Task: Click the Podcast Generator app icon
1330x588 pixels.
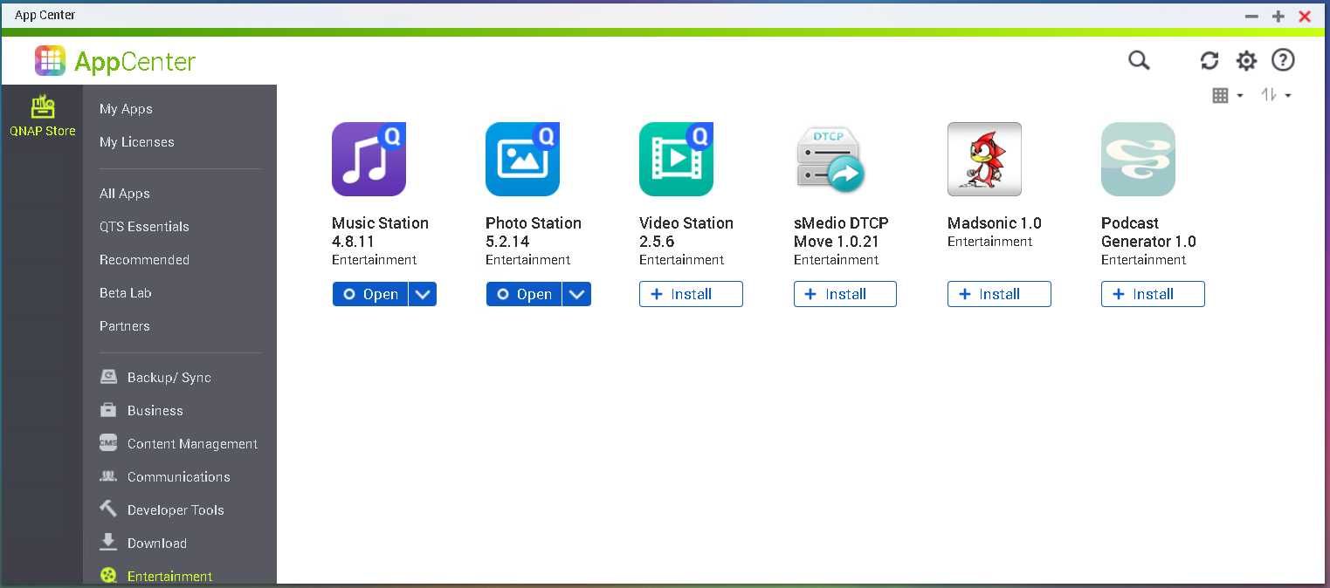Action: point(1138,159)
